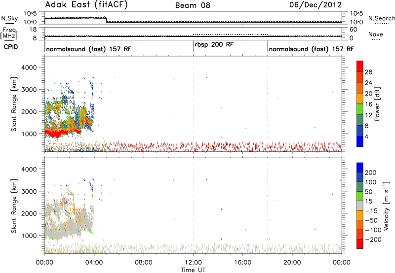This screenshot has width=395, height=273.
Task: Click the velocity scale value 200
Action: tap(371, 172)
